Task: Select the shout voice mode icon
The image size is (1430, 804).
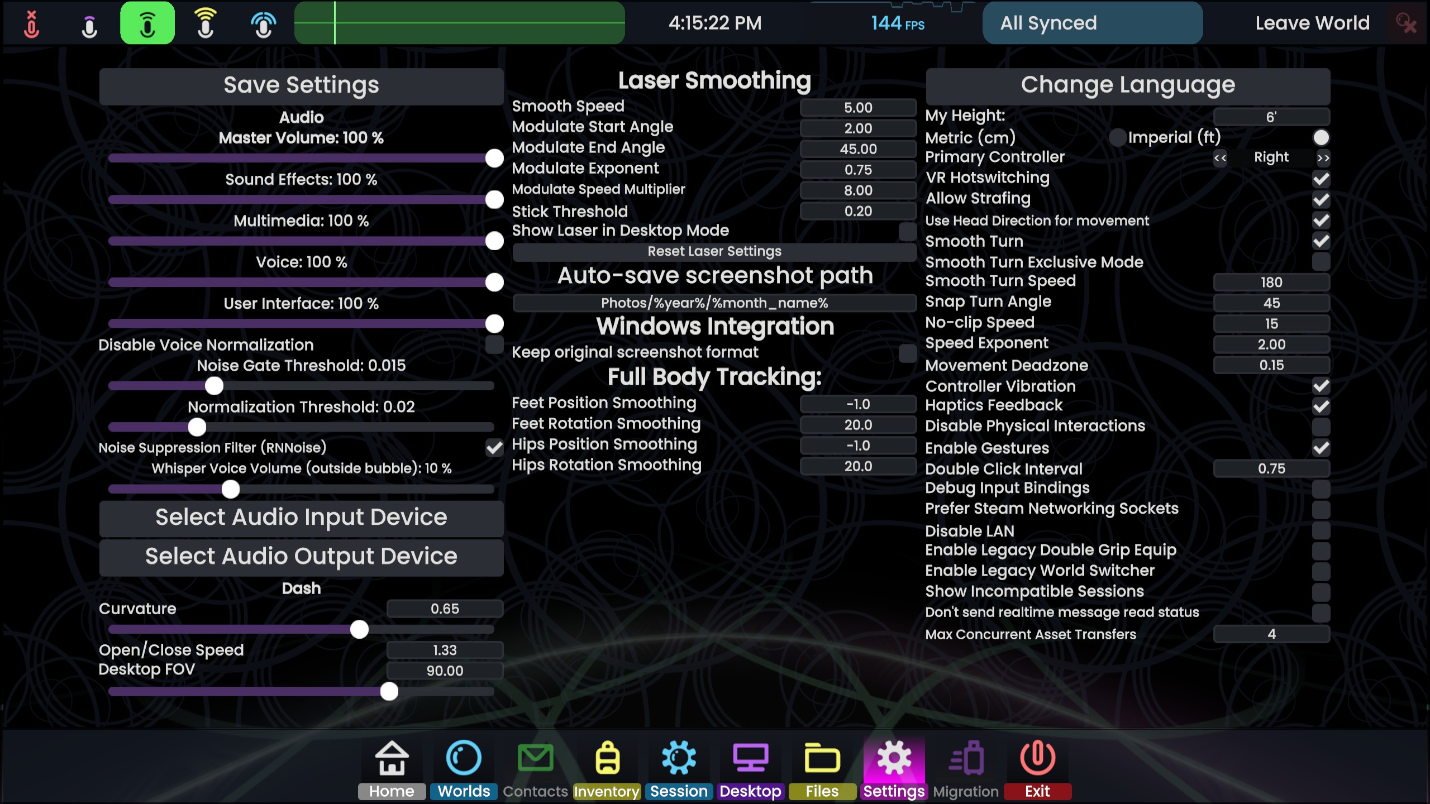Action: [206, 23]
